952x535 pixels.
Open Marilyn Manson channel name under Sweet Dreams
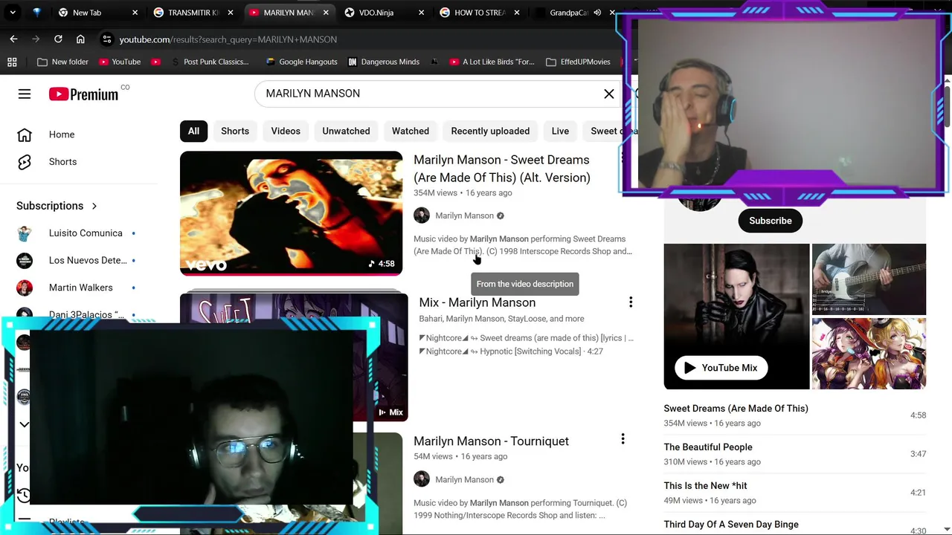pyautogui.click(x=465, y=215)
